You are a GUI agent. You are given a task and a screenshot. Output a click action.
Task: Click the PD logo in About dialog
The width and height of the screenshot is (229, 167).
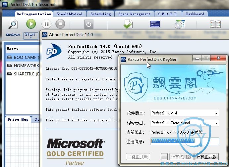tap(53, 51)
